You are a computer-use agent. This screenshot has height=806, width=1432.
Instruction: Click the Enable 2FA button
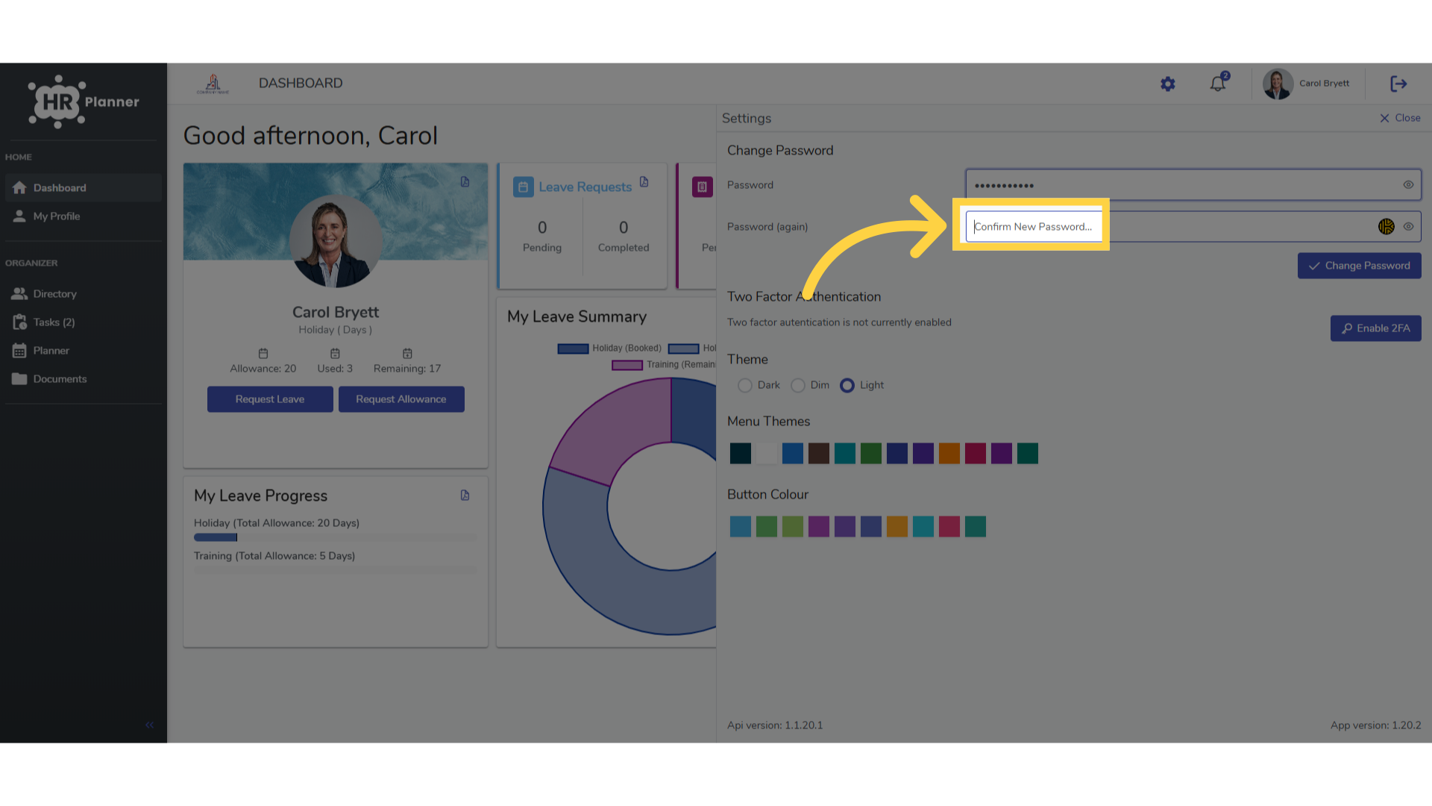pos(1375,328)
